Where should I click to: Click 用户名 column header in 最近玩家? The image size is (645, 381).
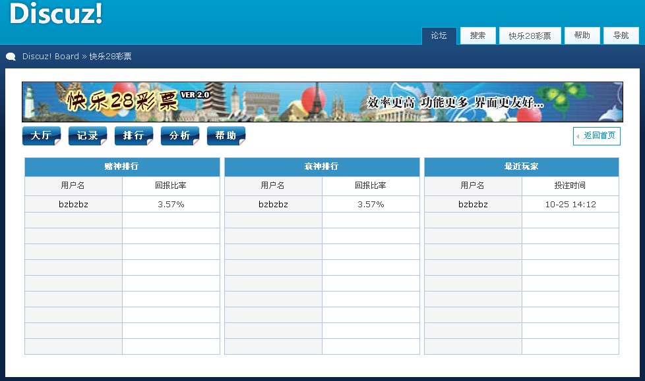click(x=473, y=186)
